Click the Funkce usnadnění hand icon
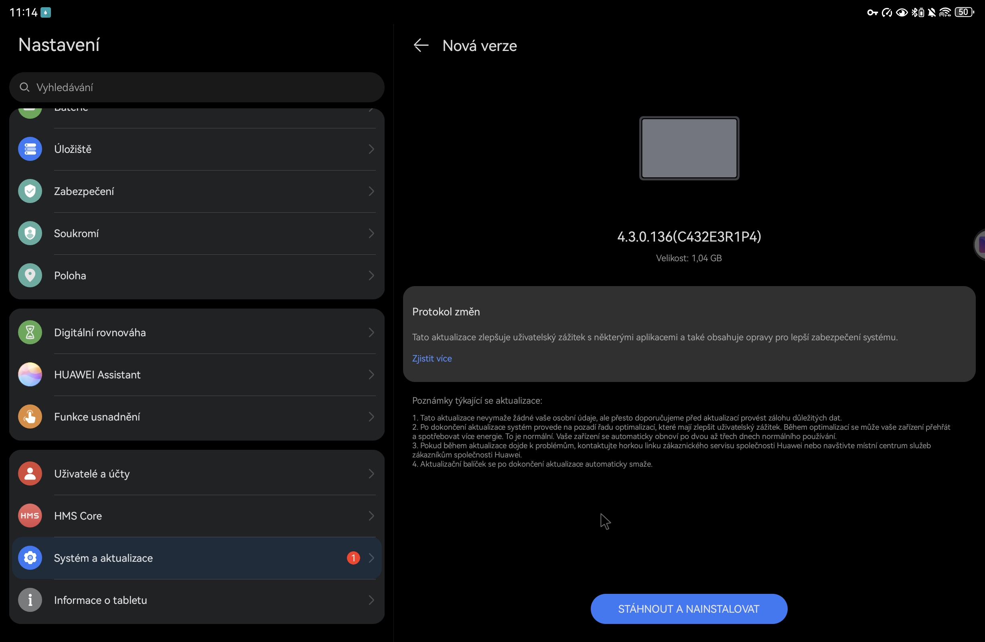 [x=30, y=416]
